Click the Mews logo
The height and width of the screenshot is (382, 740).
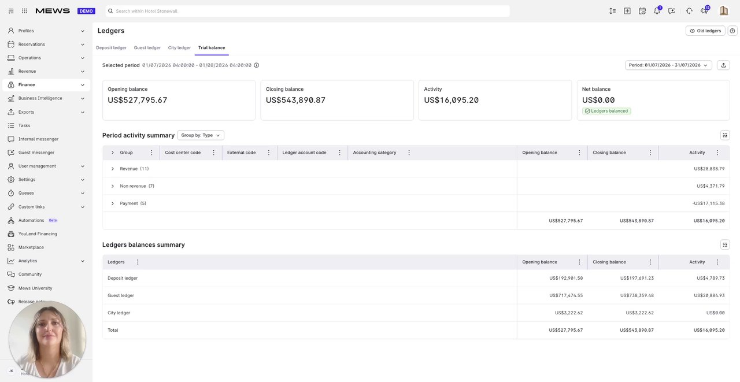click(x=53, y=11)
